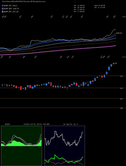Click the magenta DOW PT legend swatch

[x=3, y=12]
